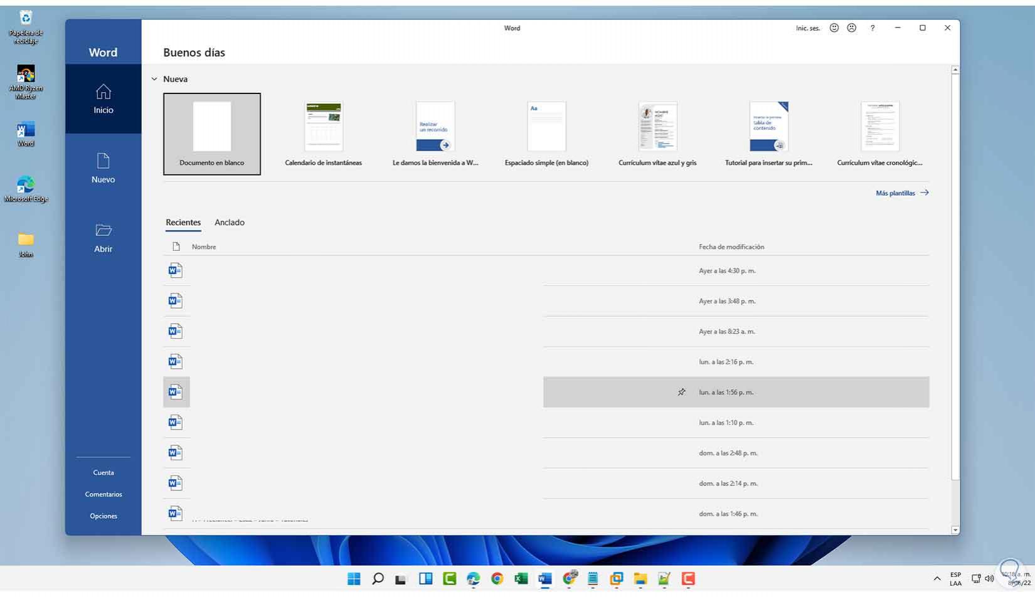Switch to the Recientes tab
Viewport: 1035px width, 597px height.
click(x=183, y=223)
